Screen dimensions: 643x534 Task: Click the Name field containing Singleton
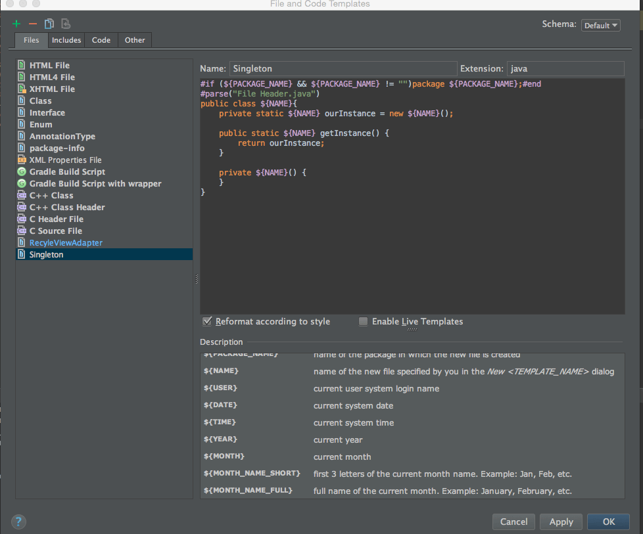click(343, 68)
